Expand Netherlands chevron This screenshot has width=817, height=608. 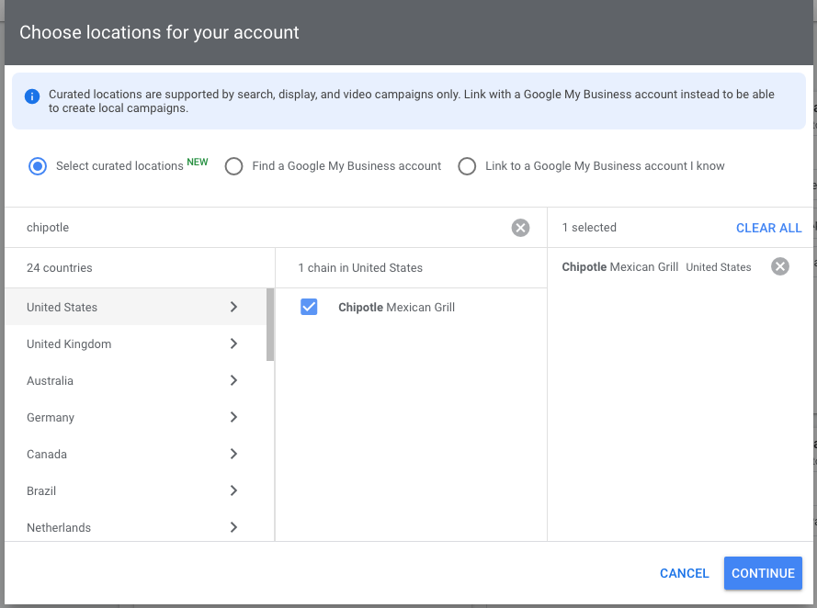point(233,527)
